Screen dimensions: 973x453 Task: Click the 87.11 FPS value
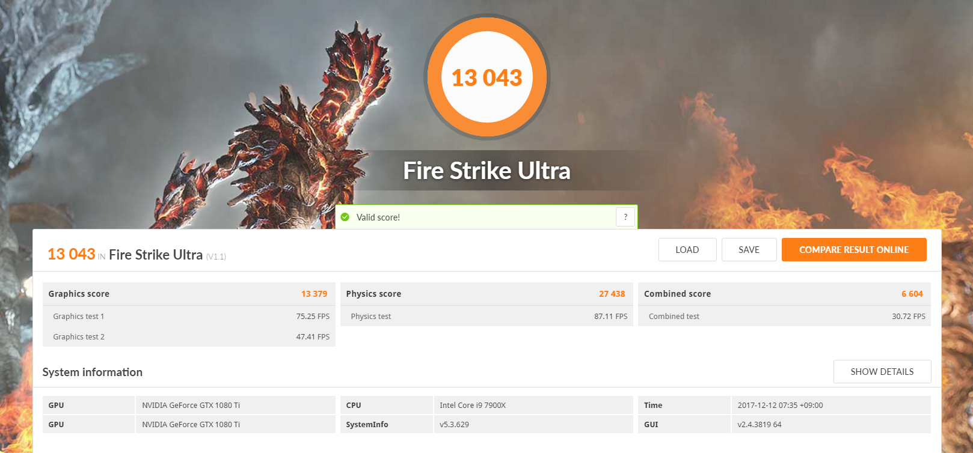611,316
